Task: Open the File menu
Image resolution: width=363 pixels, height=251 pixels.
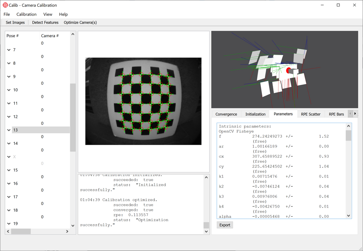Action: tap(6, 14)
